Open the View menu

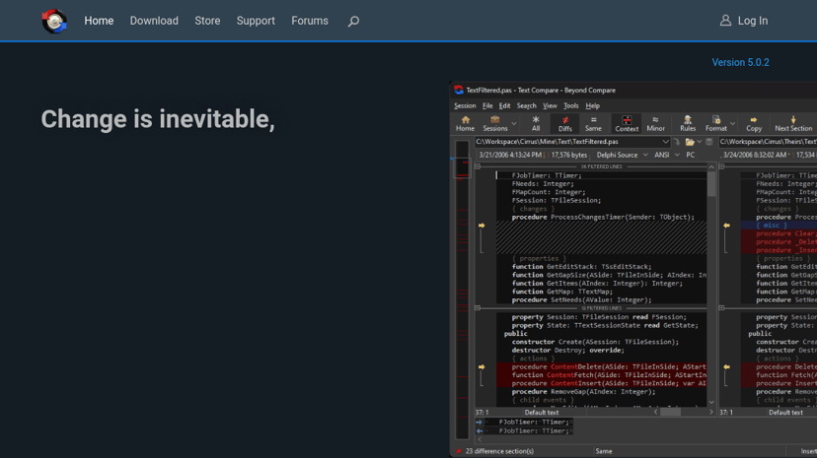click(x=550, y=105)
